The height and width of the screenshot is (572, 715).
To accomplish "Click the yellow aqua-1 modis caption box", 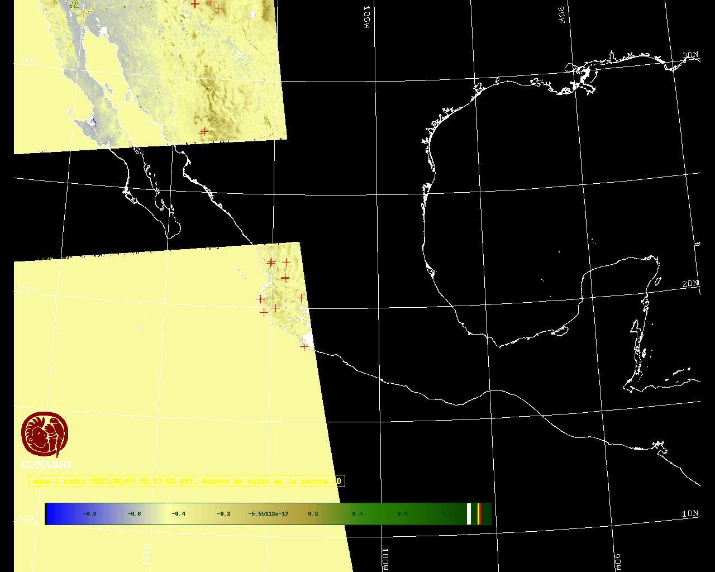I will (x=186, y=481).
